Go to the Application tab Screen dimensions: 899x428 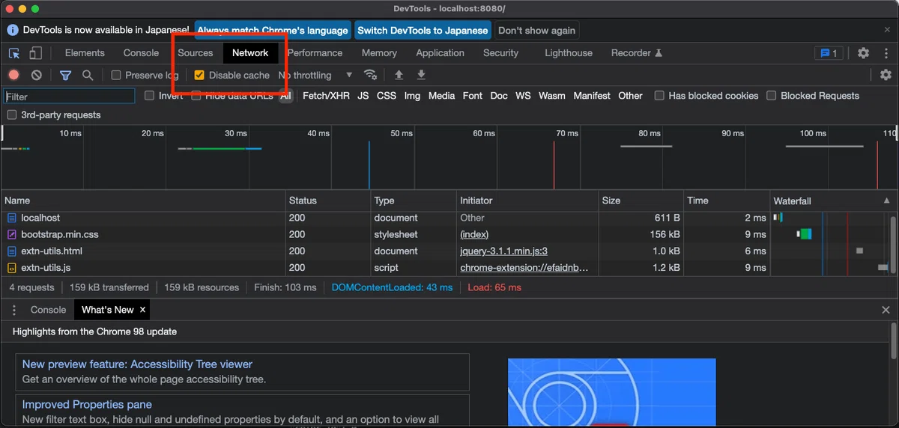440,53
